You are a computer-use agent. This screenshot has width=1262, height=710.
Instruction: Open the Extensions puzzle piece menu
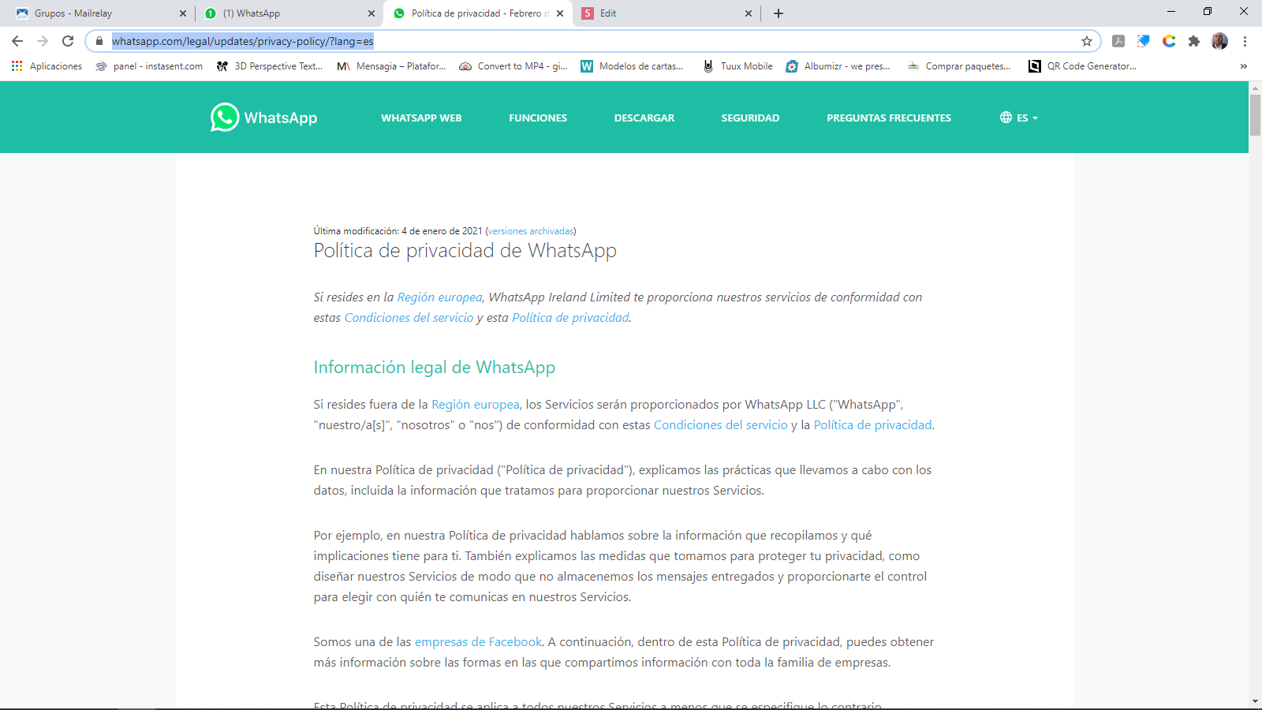(x=1194, y=41)
